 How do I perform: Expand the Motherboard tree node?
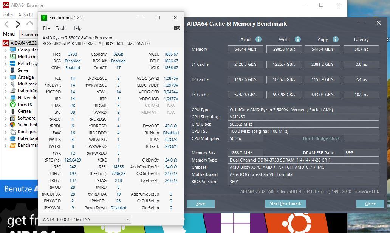tap(5, 57)
